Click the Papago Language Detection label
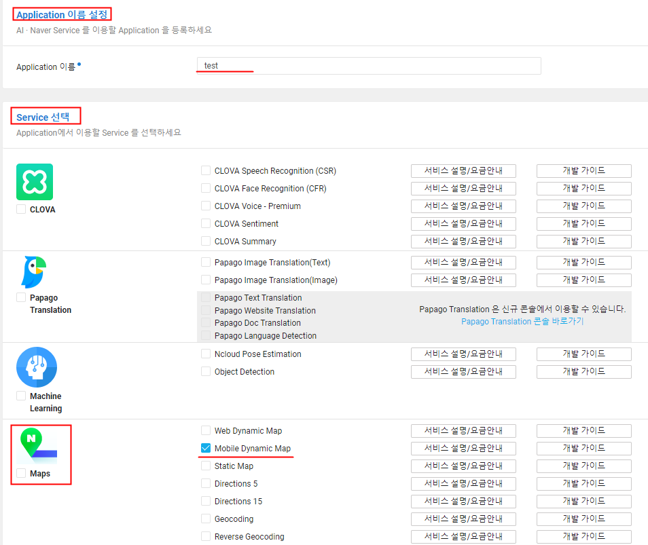This screenshot has width=648, height=545. (266, 336)
